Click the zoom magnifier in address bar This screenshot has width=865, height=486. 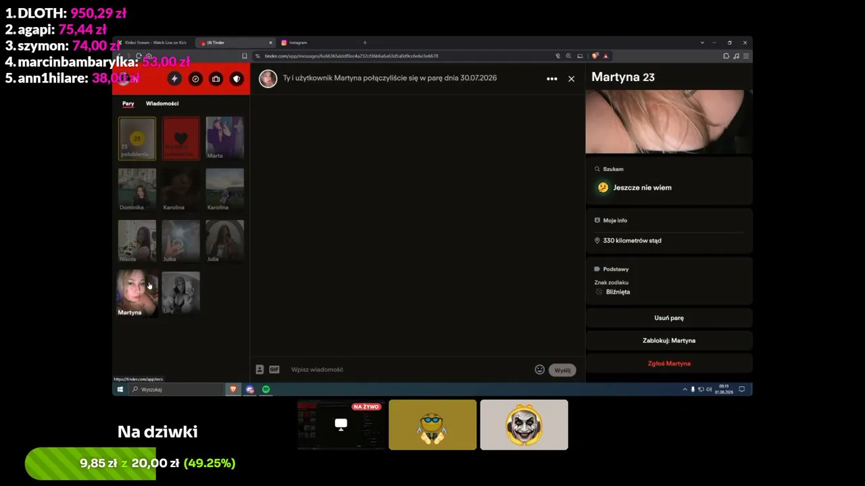point(568,56)
